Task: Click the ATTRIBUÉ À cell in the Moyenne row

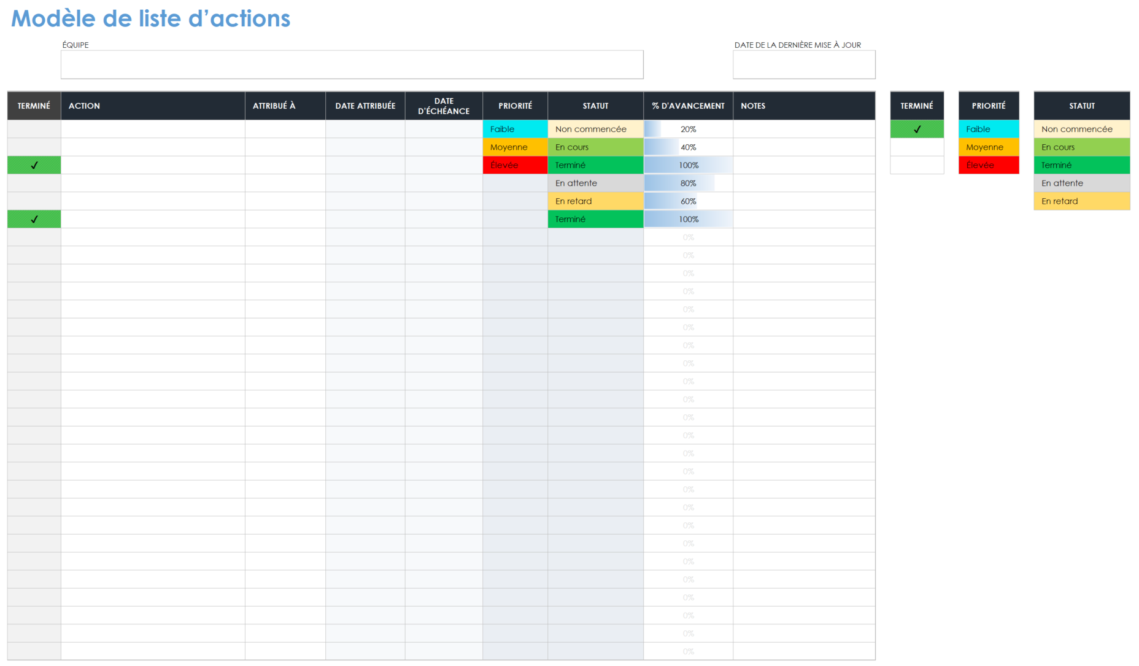Action: [x=285, y=147]
